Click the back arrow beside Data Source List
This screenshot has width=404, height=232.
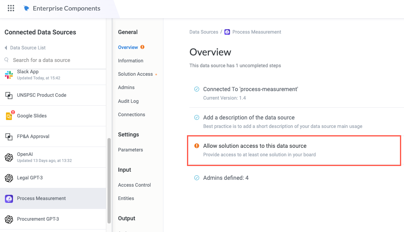(6, 48)
